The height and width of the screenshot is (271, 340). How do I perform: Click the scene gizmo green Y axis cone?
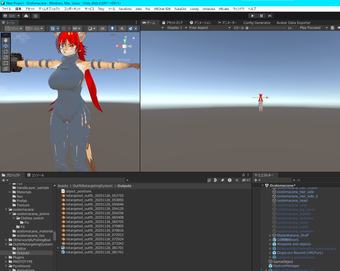click(x=125, y=41)
